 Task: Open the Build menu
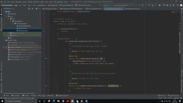pyautogui.click(x=42, y=2)
